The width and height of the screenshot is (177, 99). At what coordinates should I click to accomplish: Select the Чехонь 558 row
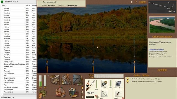tap(19, 11)
